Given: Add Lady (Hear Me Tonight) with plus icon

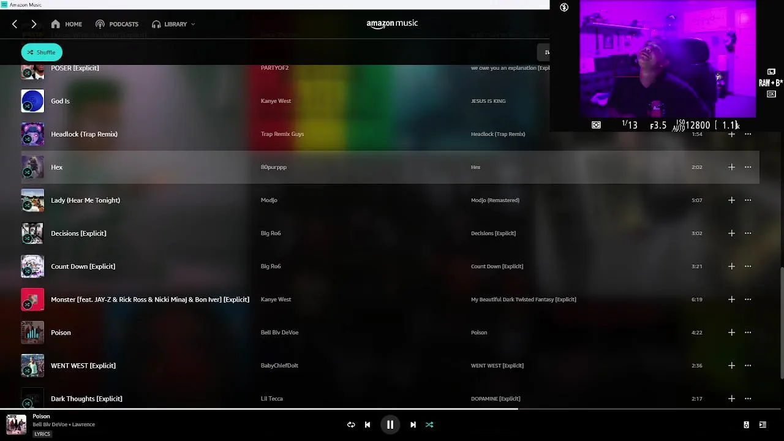Looking at the screenshot, I should [731, 200].
